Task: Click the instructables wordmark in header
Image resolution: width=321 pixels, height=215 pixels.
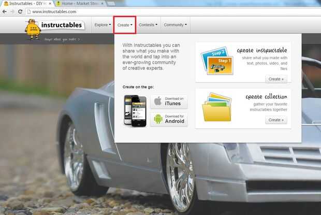Action: coord(62,25)
